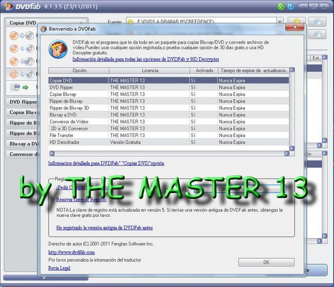Collapse the Copiar DVD section header
This screenshot has width=334, height=287.
coord(46,23)
